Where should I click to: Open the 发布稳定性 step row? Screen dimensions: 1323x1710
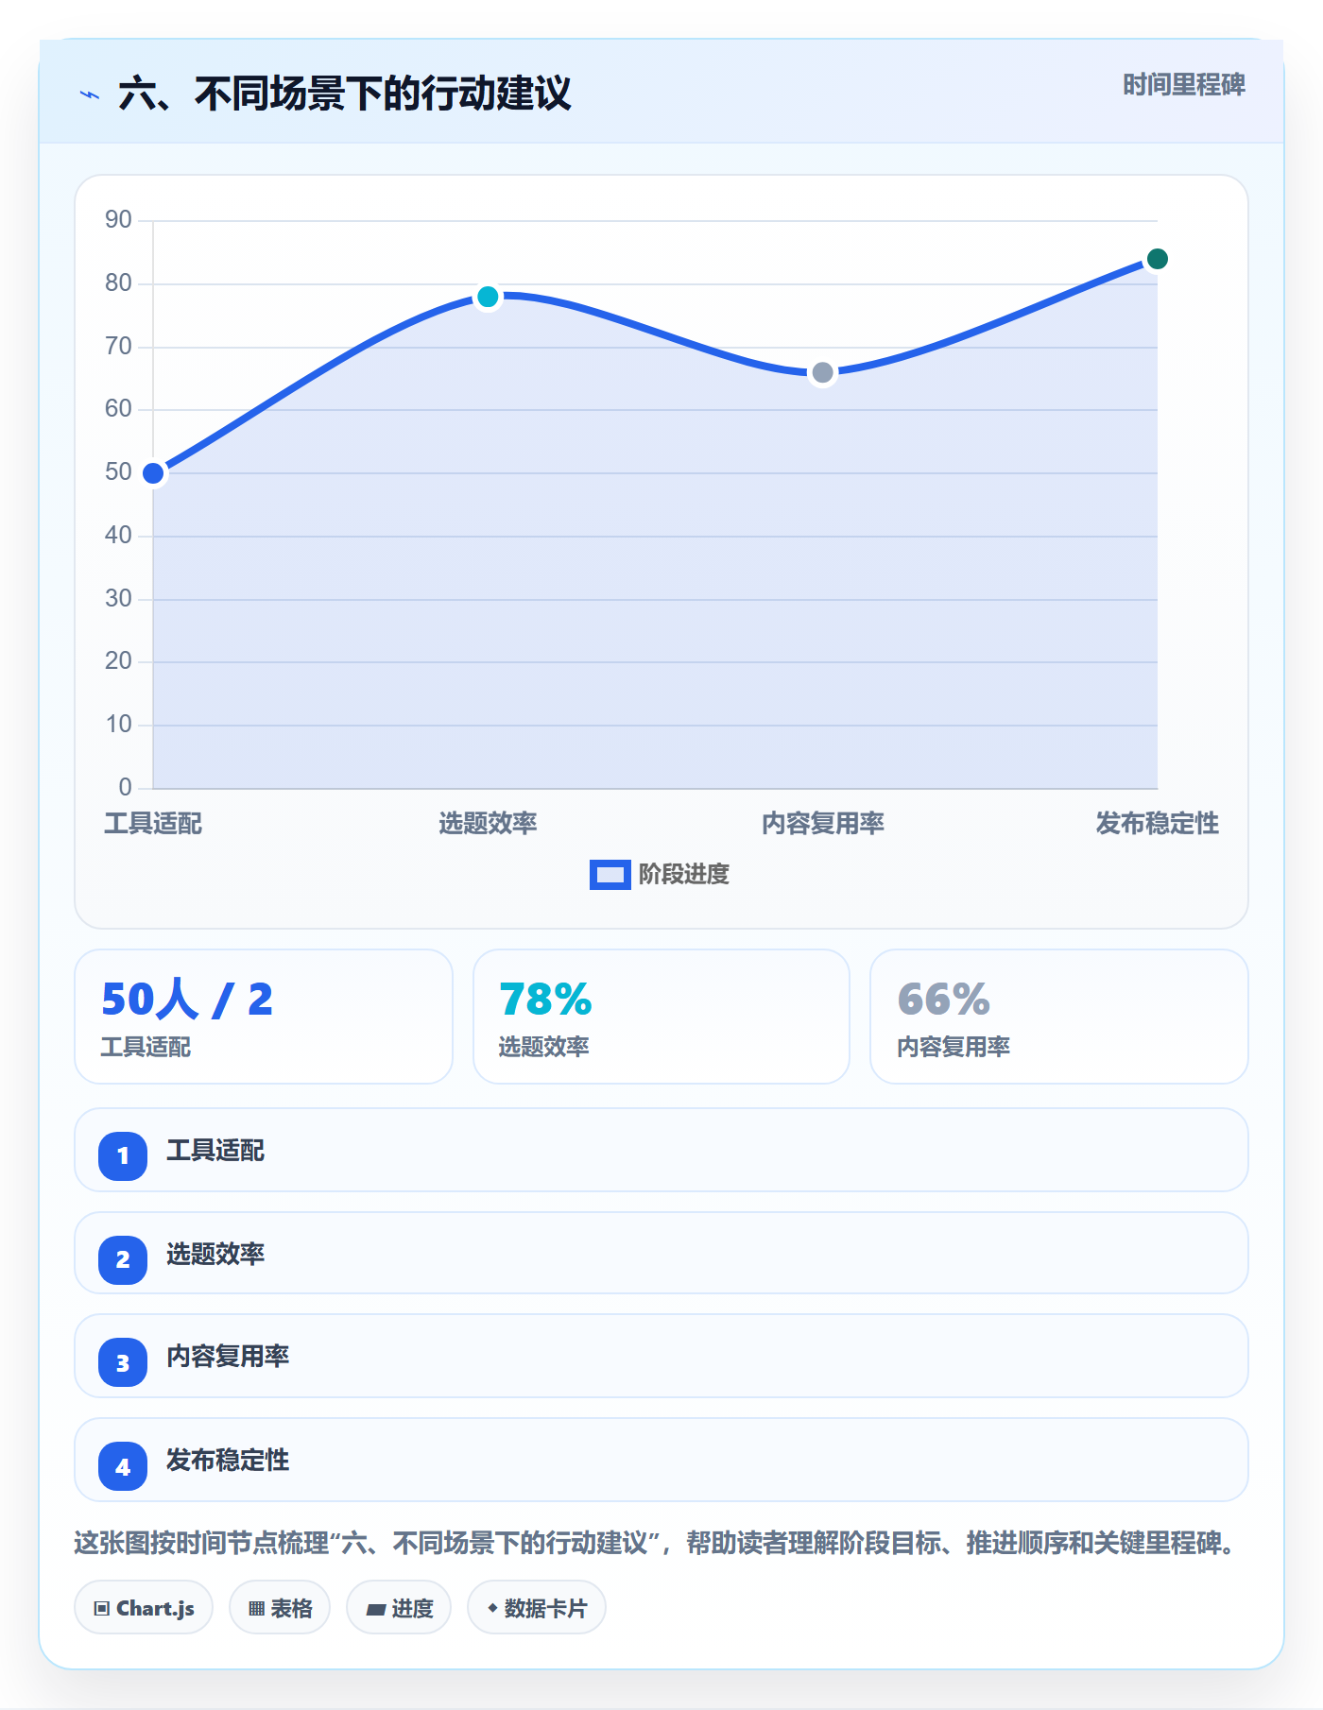click(x=661, y=1460)
